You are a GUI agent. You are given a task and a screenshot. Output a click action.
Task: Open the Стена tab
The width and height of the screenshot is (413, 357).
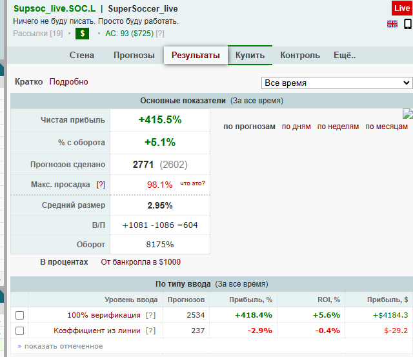pyautogui.click(x=82, y=56)
